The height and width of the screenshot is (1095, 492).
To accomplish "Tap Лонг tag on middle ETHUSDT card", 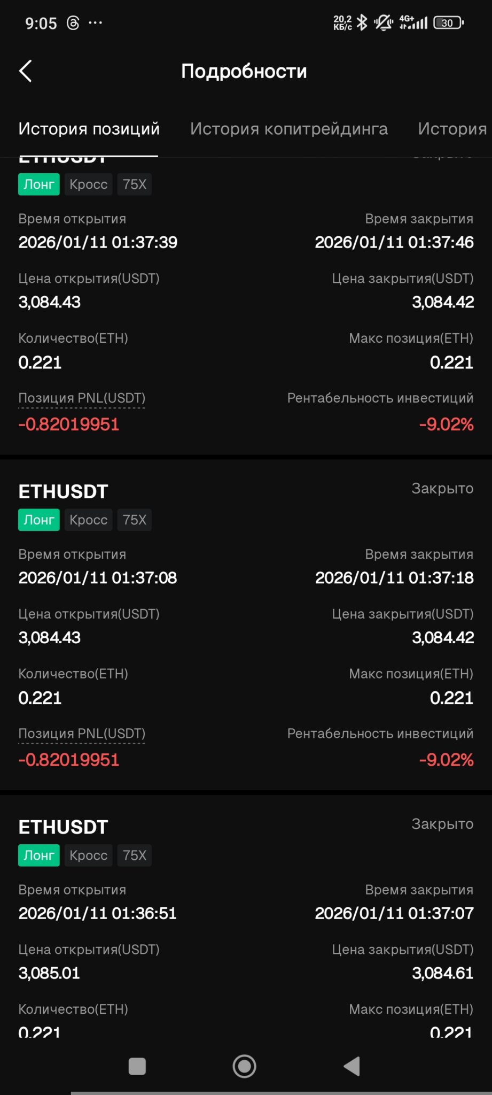I will pyautogui.click(x=39, y=520).
